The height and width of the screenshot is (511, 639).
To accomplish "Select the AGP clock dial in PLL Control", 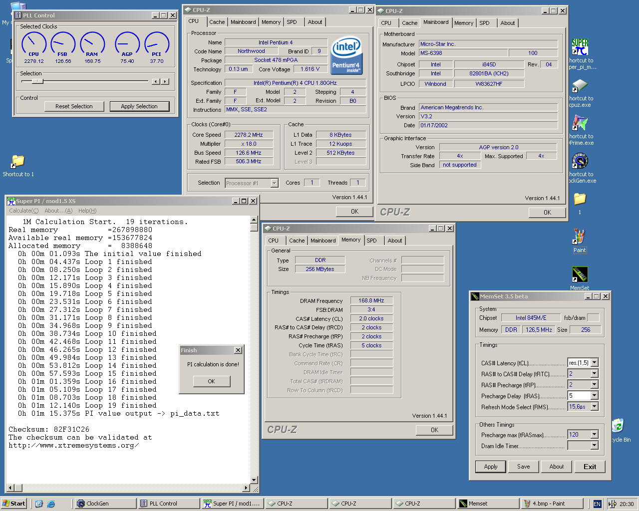I will 127,44.
